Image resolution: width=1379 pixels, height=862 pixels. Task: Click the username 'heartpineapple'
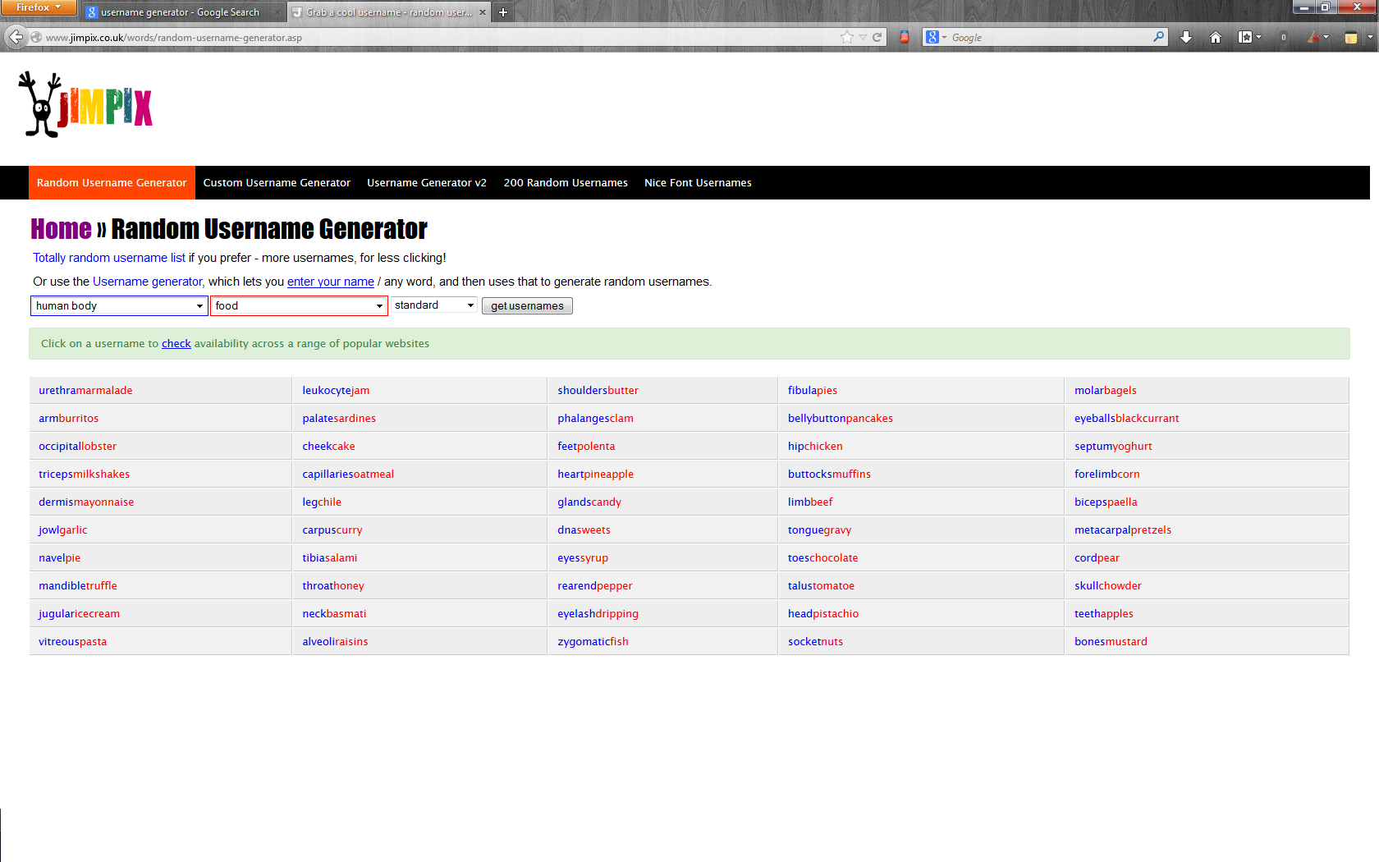pyautogui.click(x=595, y=475)
